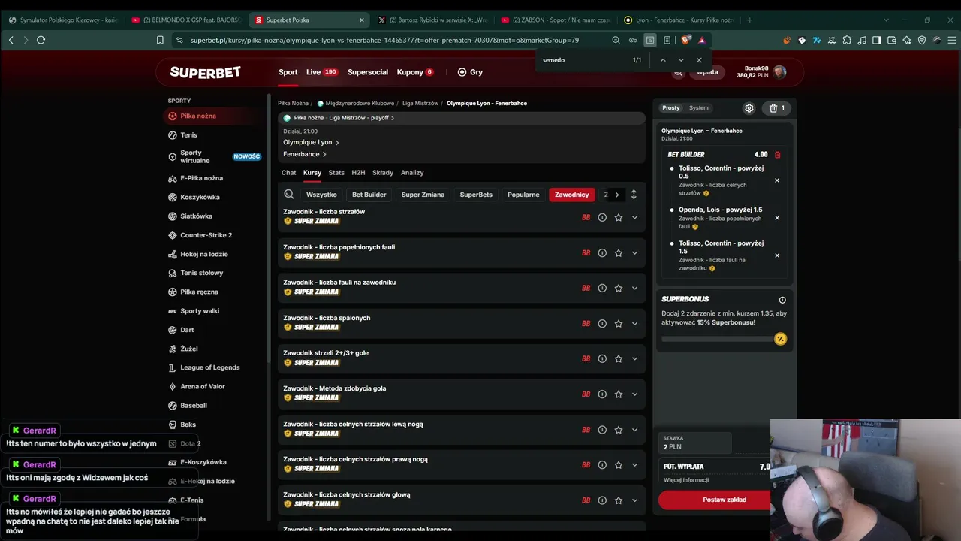Star the celnych strzałów lewą nogą market
This screenshot has width=961, height=541.
point(619,430)
